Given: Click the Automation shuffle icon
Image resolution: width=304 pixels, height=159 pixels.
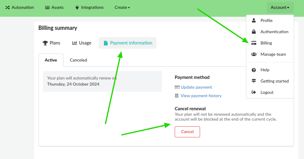Looking at the screenshot, I should tap(8, 8).
